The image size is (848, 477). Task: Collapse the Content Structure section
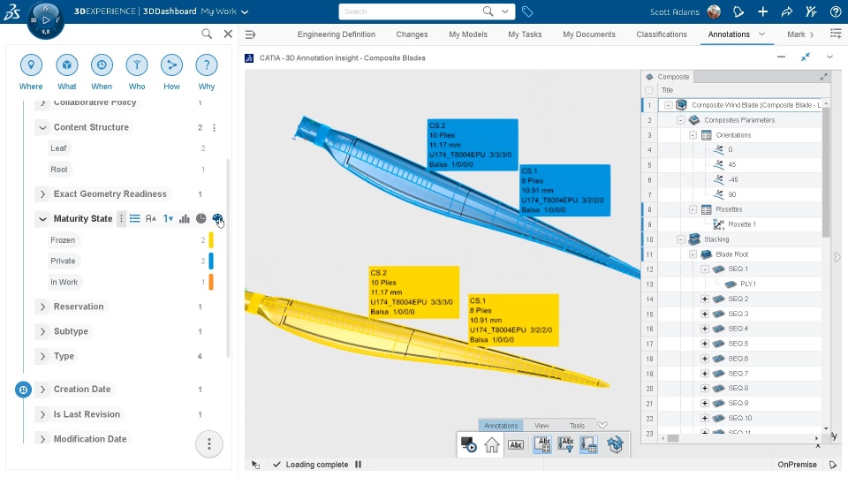42,127
